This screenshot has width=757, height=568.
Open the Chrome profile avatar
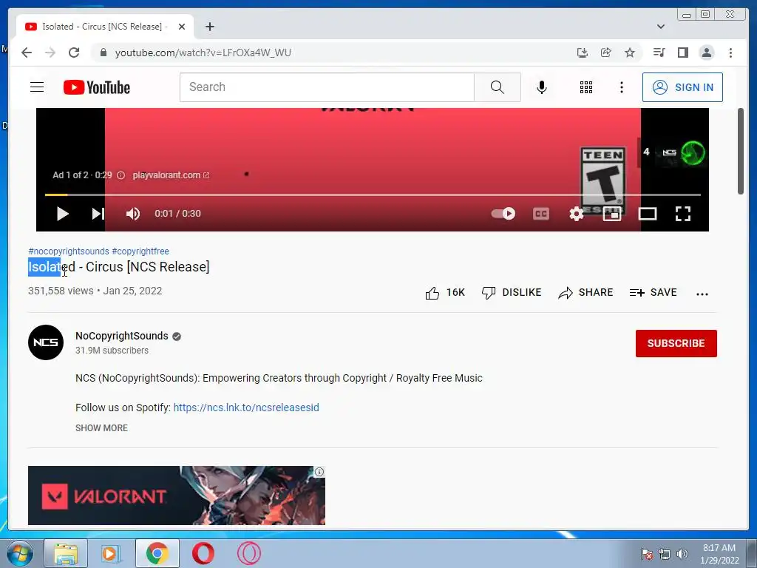(706, 53)
